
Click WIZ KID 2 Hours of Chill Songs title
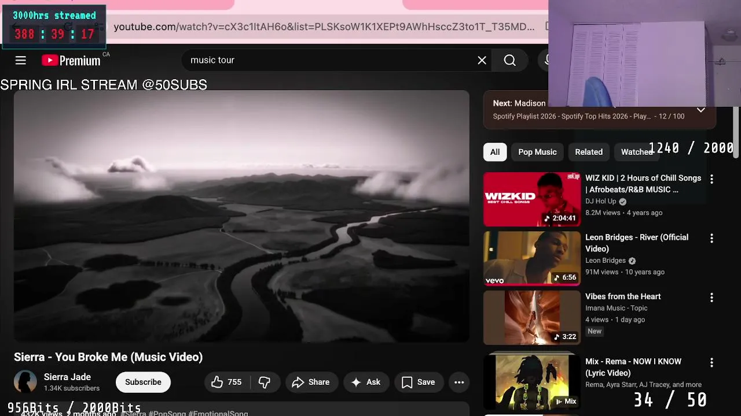click(x=643, y=184)
